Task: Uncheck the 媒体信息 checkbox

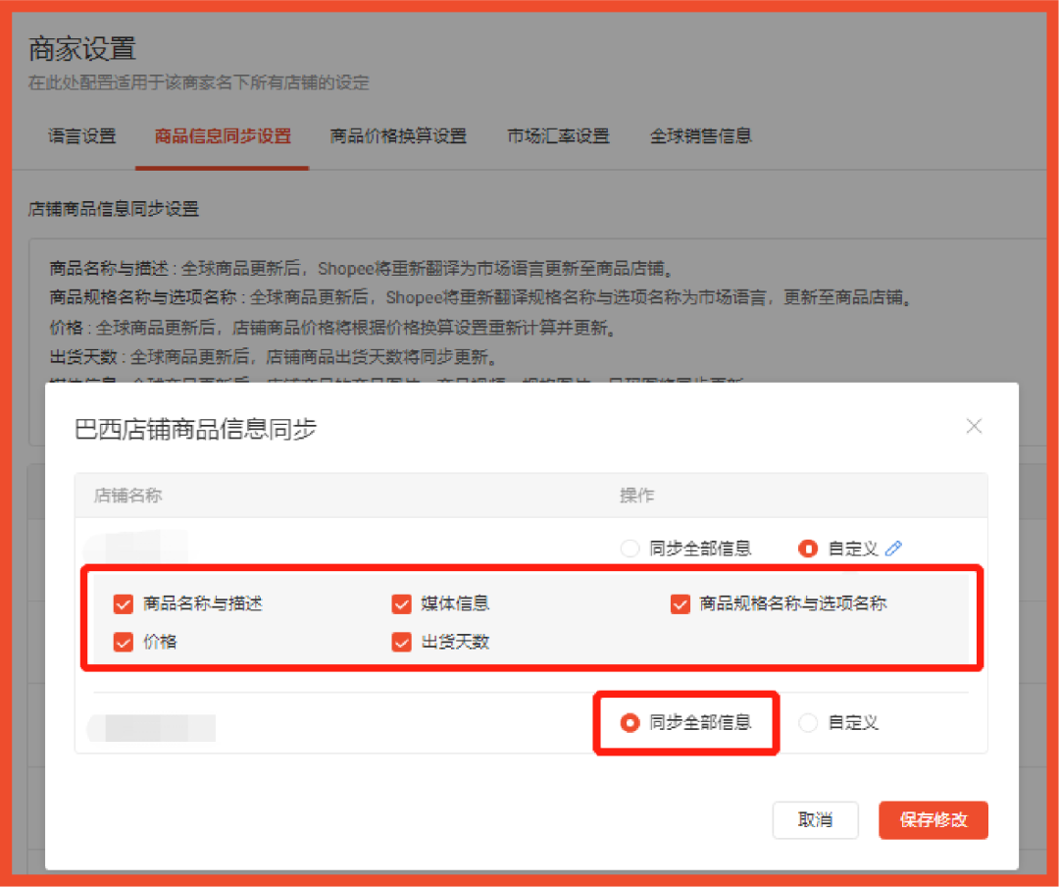Action: tap(401, 603)
